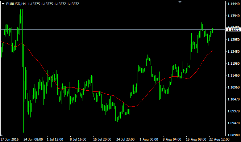Click the 8 Aug 04:00 time label
This screenshot has height=142, width=241.
coord(172,139)
